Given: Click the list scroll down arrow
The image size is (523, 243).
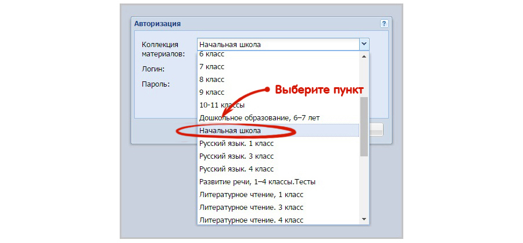Looking at the screenshot, I should pos(364,219).
